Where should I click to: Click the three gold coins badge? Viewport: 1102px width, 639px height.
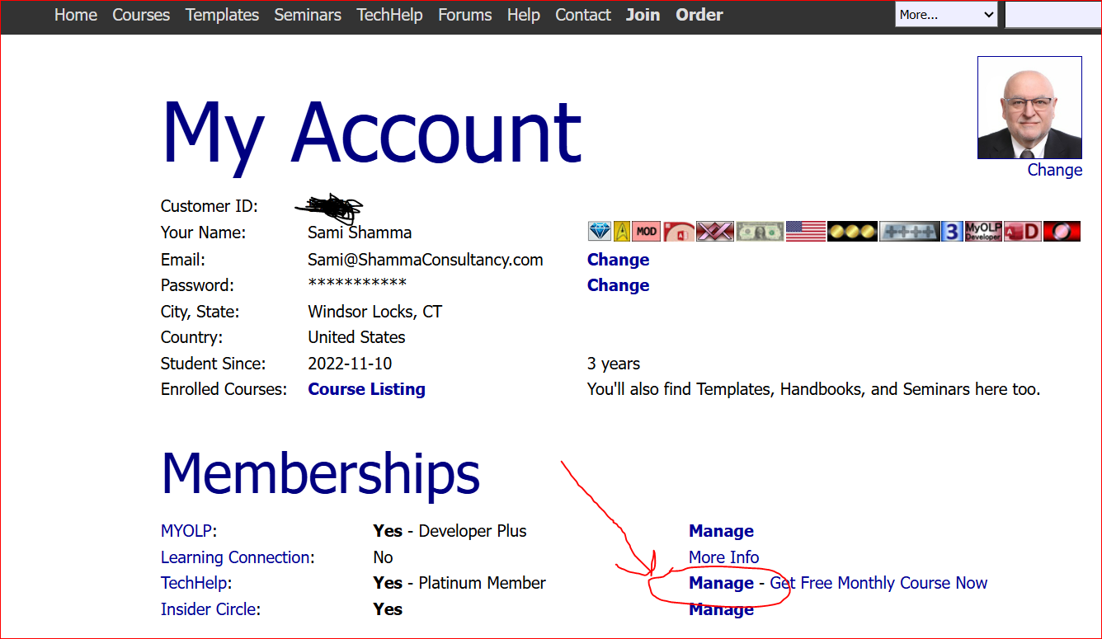click(852, 232)
